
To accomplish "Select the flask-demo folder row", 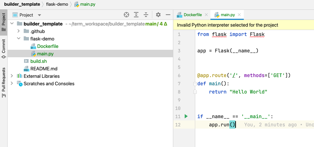I will (x=90, y=39).
